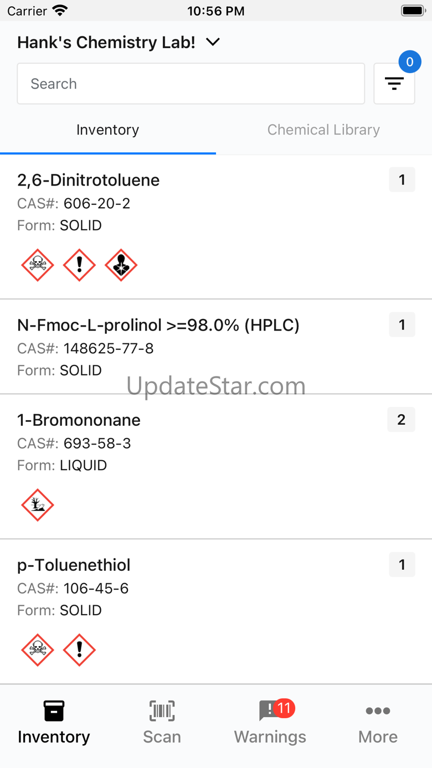Image resolution: width=432 pixels, height=768 pixels.
Task: Open the Warnings tab with 11 alerts
Action: tap(270, 722)
